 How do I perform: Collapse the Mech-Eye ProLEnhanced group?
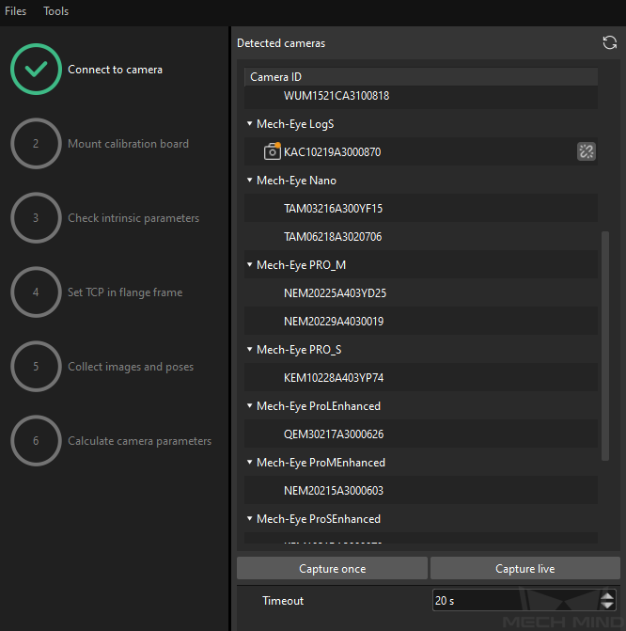(x=249, y=405)
